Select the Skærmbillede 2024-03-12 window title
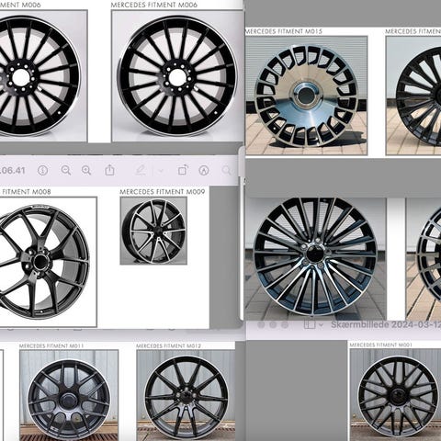441x441 pixels. 386,324
